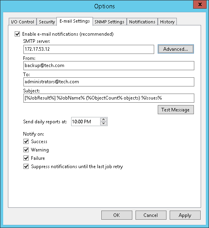Open the I/O Control tab
209x228 pixels.
pos(22,22)
